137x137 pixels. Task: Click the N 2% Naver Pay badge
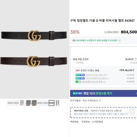click(x=78, y=82)
